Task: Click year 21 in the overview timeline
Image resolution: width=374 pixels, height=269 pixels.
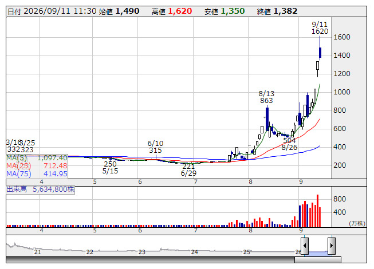Action: tap(37, 252)
